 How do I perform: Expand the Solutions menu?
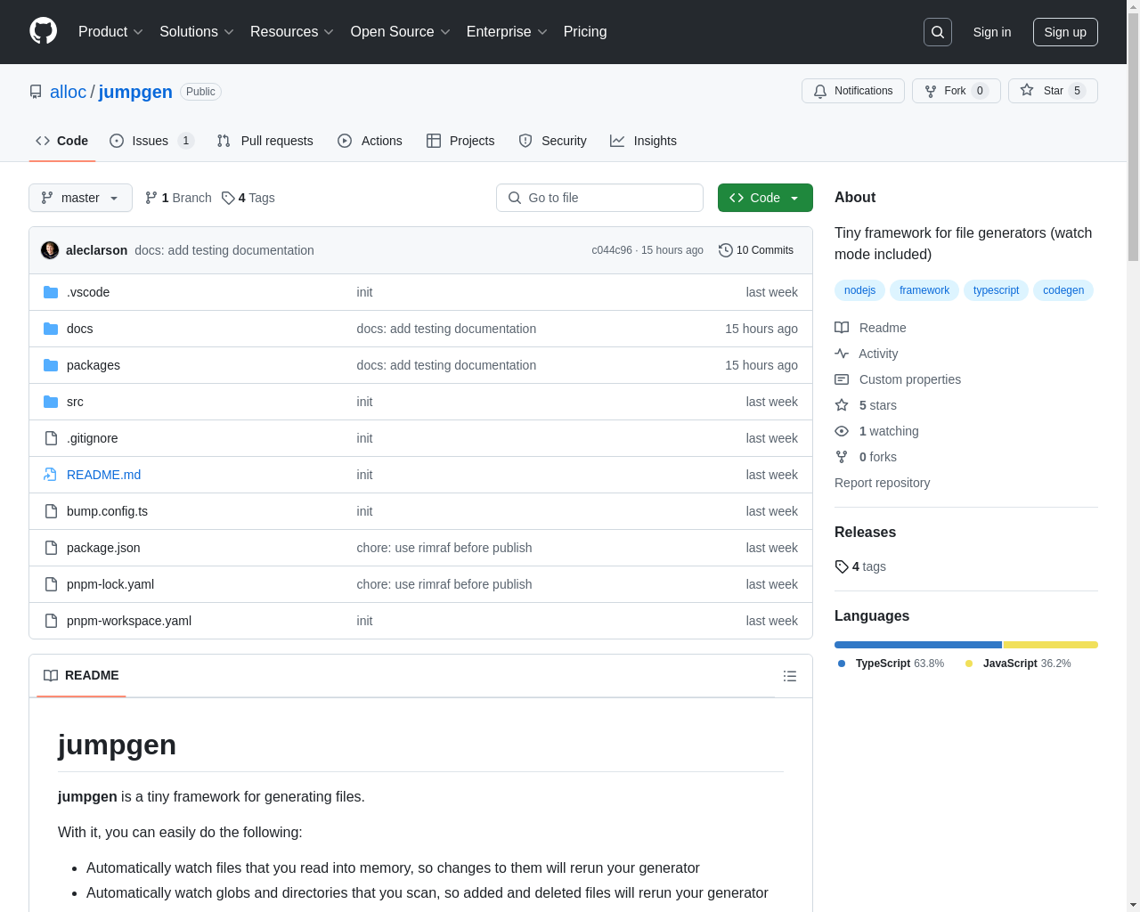click(x=197, y=32)
